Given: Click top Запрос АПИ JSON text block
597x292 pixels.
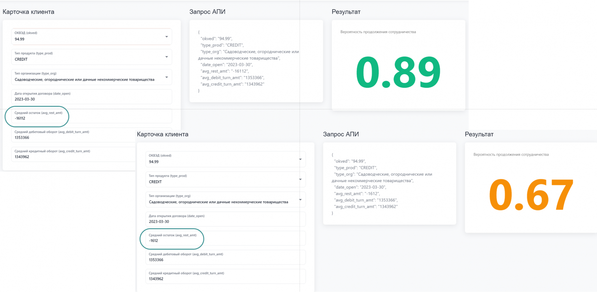Looking at the screenshot, I should [248, 61].
